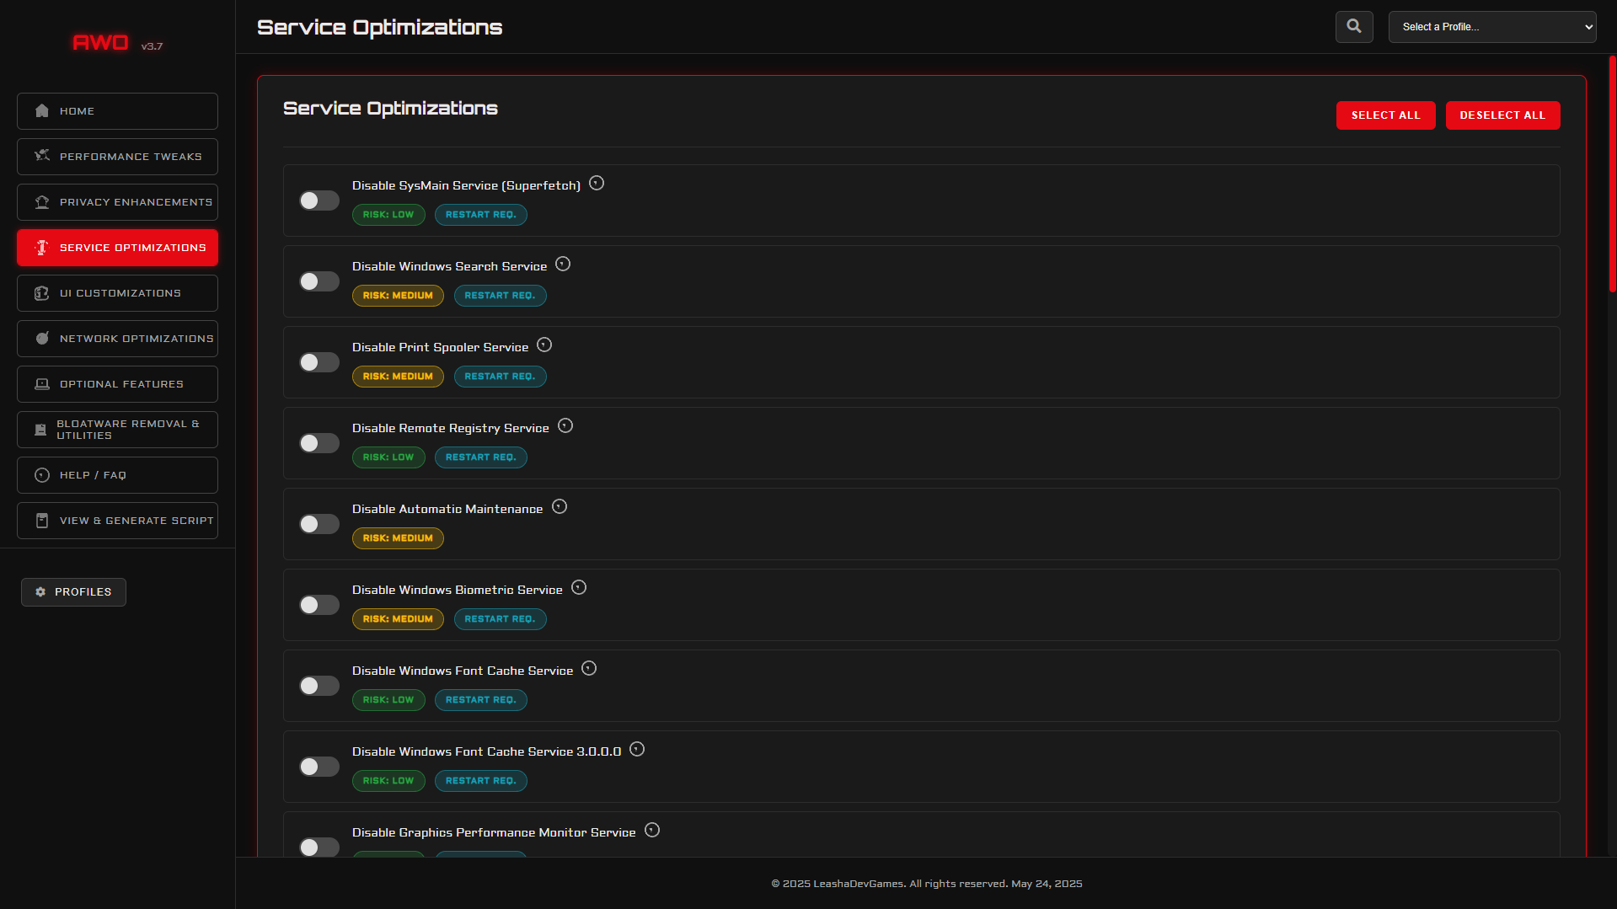Viewport: 1617px width, 909px height.
Task: Click the v3.7 version label
Action: [152, 46]
